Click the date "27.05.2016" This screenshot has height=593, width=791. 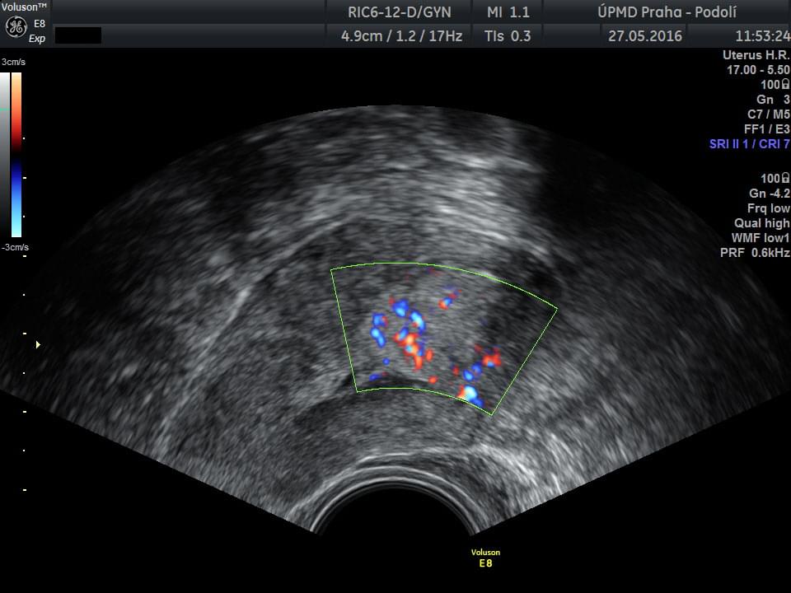[x=644, y=36]
